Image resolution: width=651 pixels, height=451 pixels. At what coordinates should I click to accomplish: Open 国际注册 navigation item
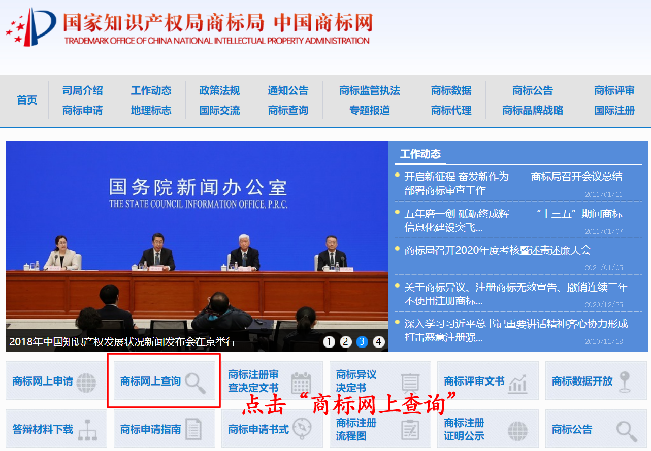coord(614,110)
